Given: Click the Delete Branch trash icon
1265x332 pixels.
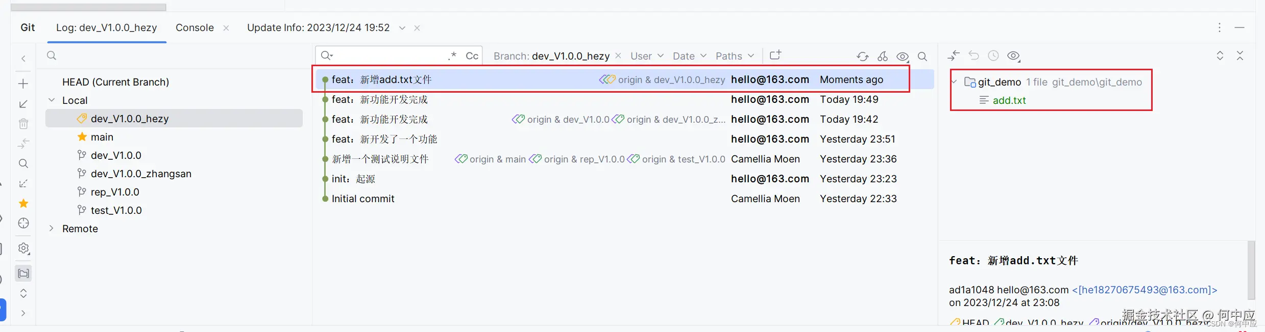Looking at the screenshot, I should [23, 124].
